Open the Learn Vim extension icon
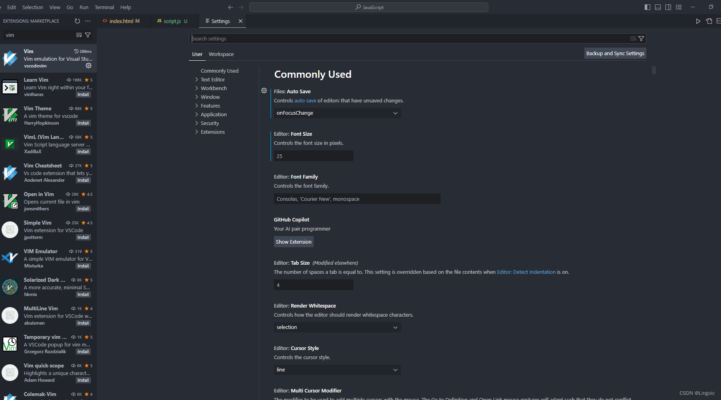 (10, 87)
